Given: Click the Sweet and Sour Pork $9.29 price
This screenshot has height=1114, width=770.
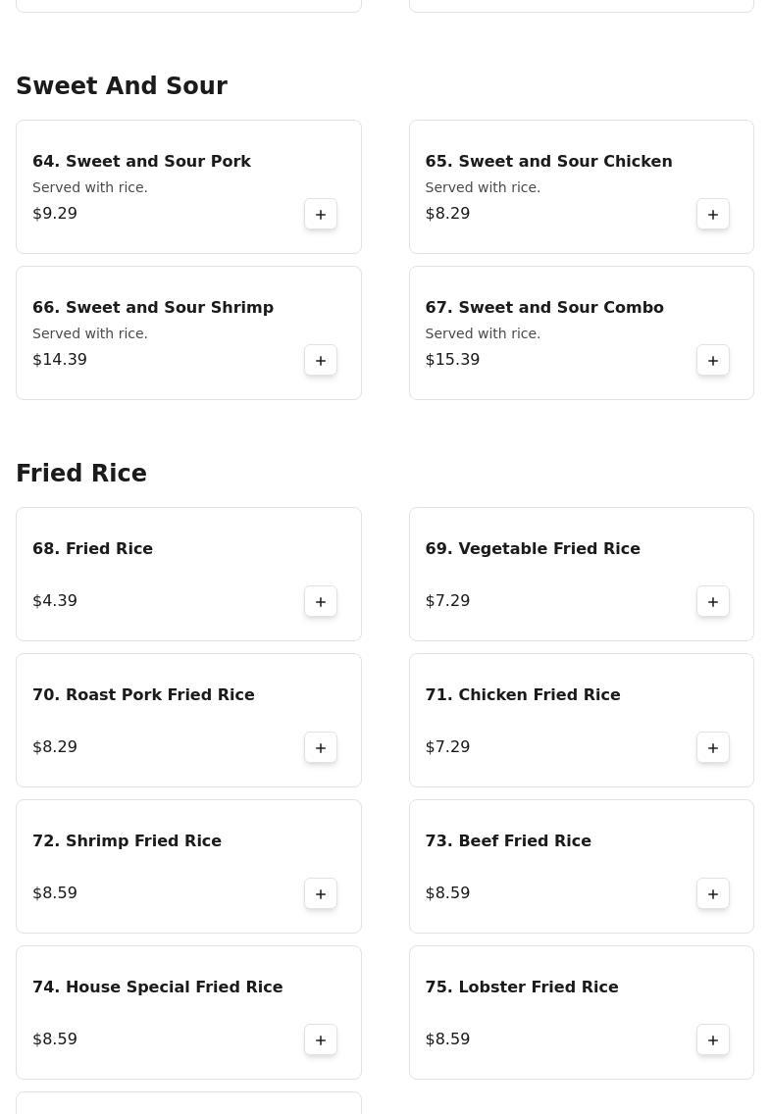Looking at the screenshot, I should click(55, 213).
